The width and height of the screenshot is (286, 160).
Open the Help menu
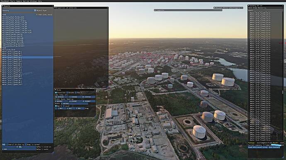point(40,1)
